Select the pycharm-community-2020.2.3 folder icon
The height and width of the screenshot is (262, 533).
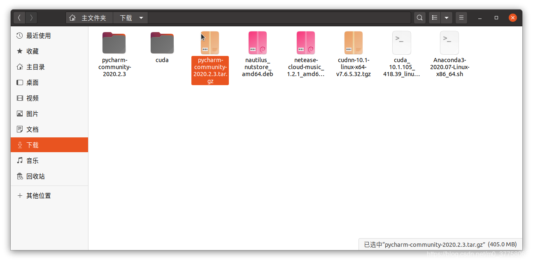point(114,43)
